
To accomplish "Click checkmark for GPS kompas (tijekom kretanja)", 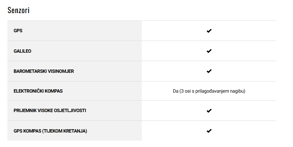I will click(209, 131).
